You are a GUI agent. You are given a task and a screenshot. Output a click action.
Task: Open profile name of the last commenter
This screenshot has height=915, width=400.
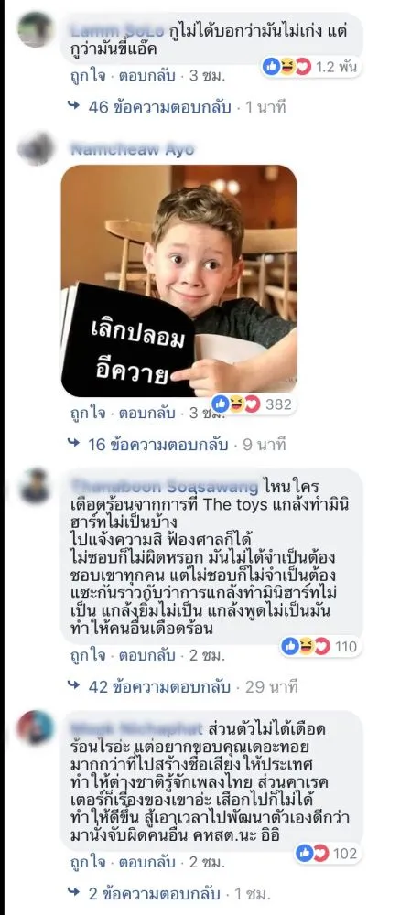coord(136,729)
